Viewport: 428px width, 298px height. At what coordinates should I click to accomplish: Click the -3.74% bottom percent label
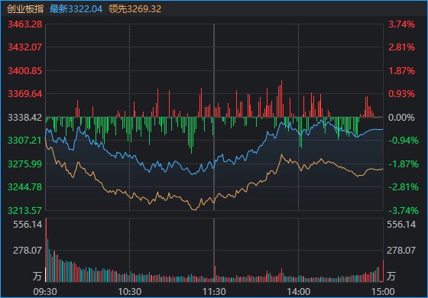click(x=404, y=211)
